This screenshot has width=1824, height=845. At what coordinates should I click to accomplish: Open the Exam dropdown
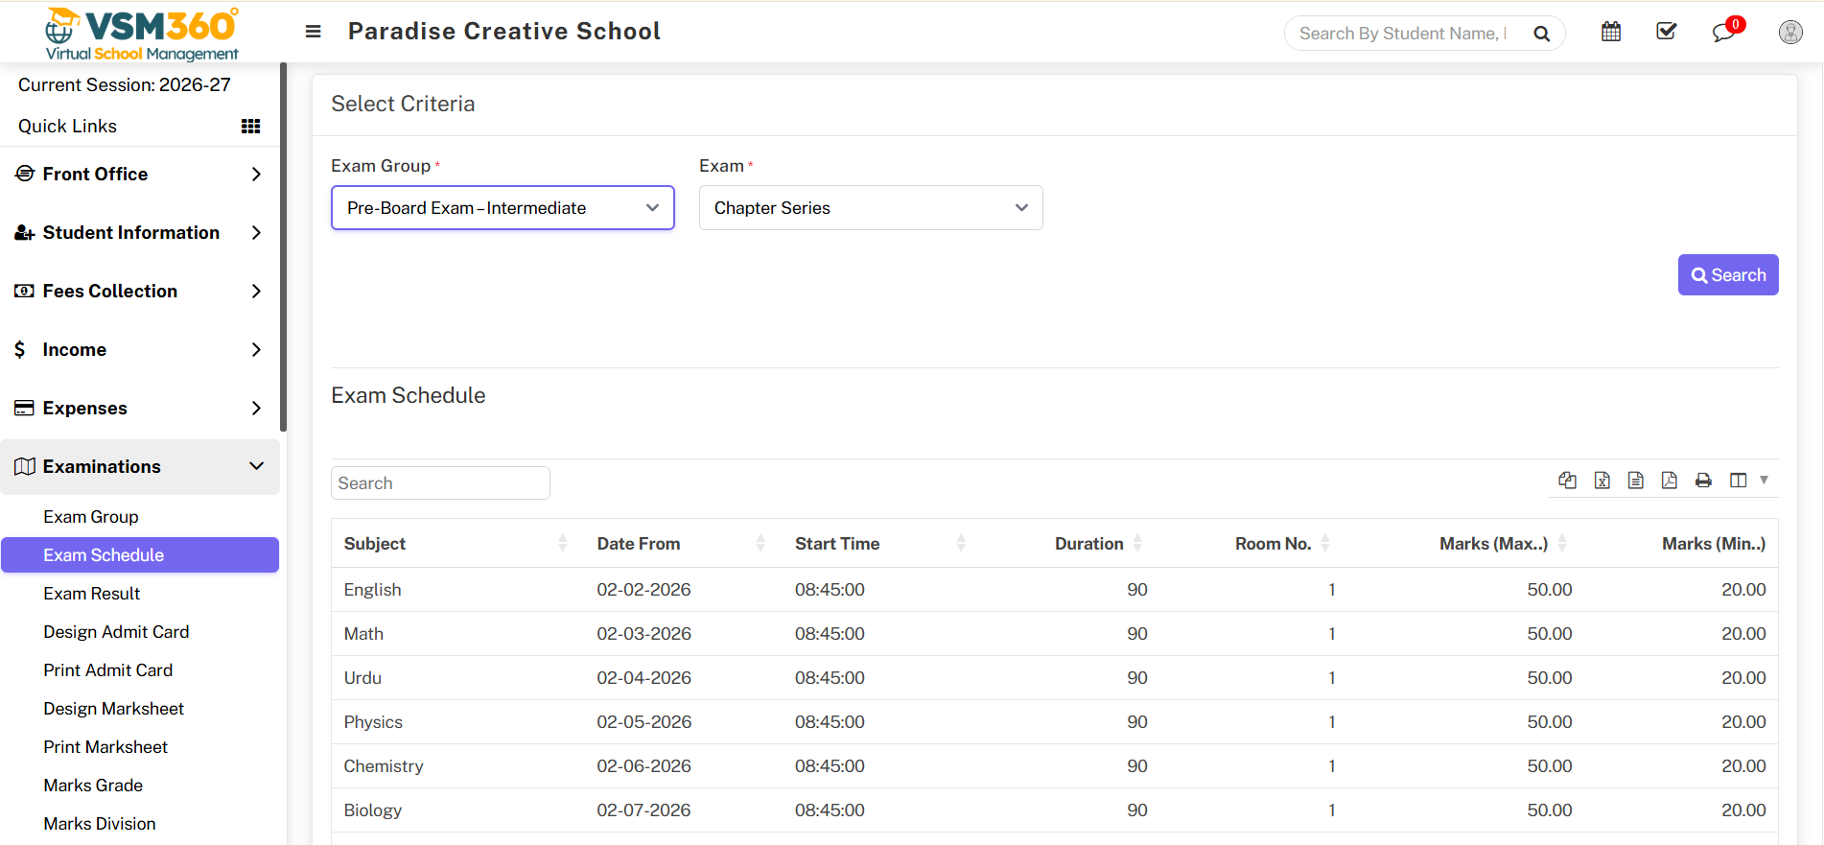coord(870,208)
